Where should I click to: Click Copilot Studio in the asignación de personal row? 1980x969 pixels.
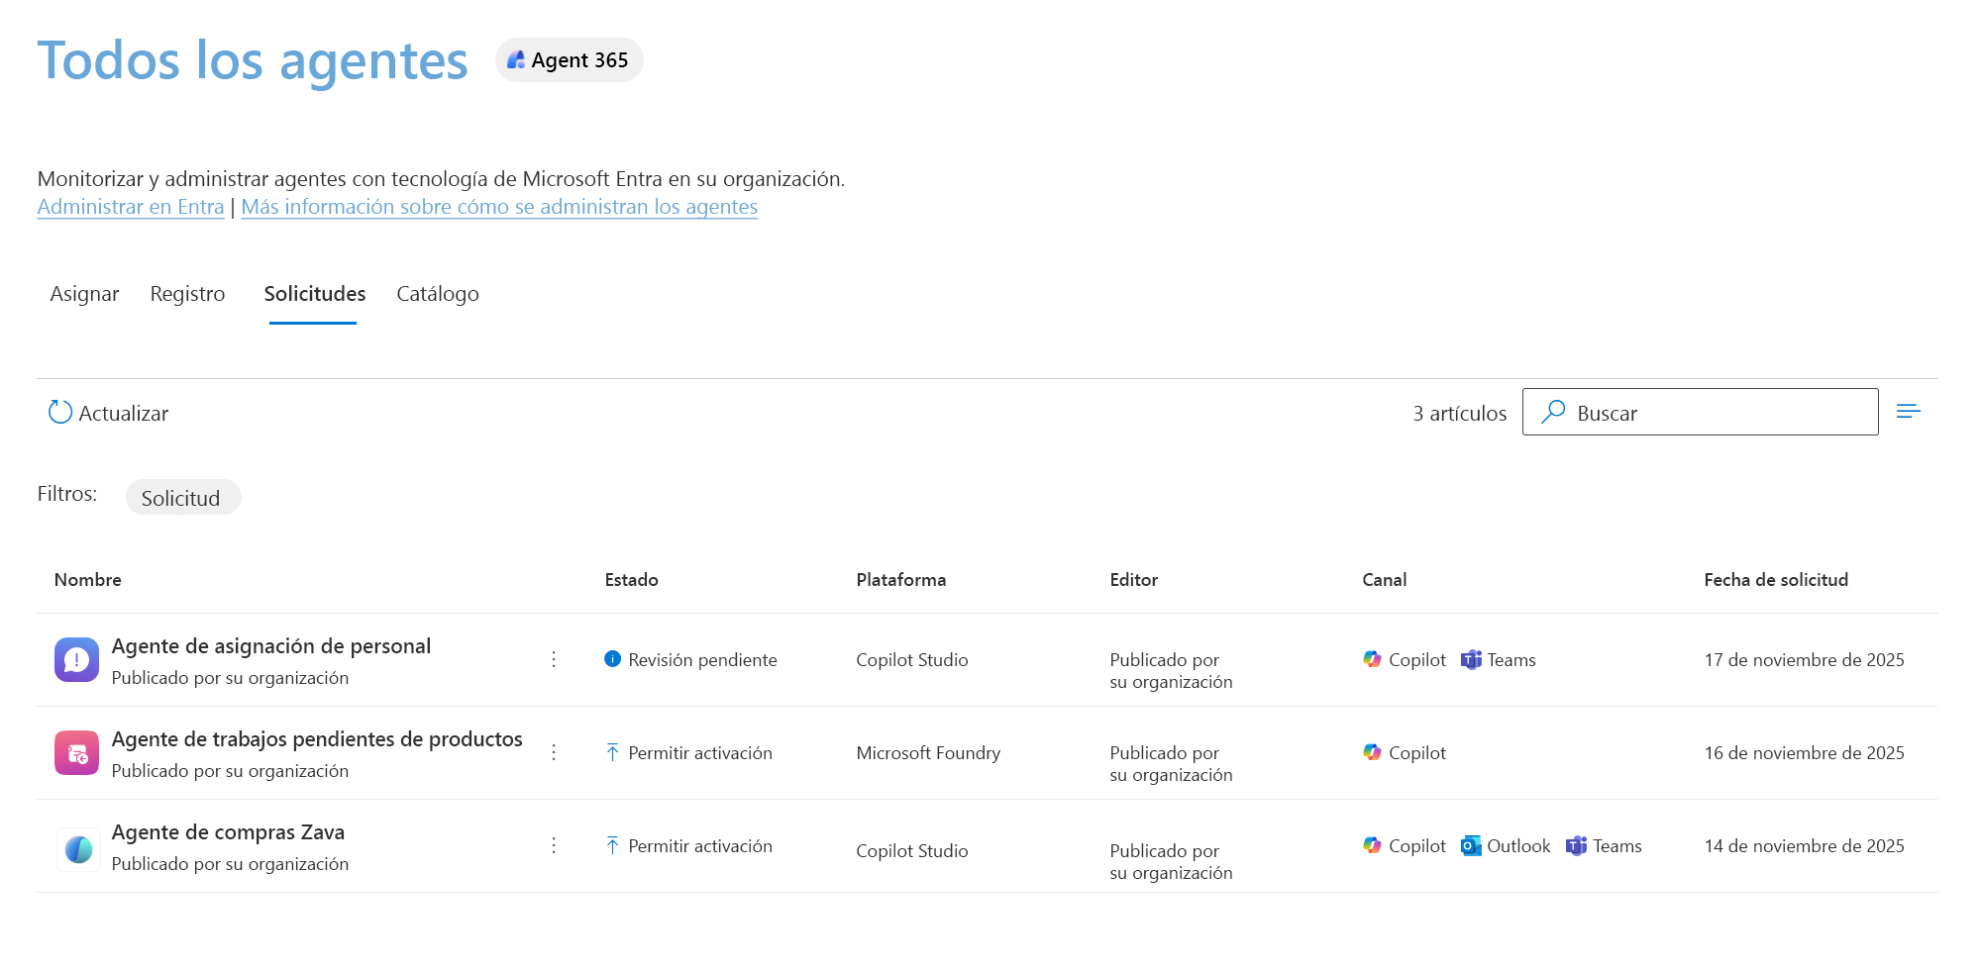coord(912,660)
